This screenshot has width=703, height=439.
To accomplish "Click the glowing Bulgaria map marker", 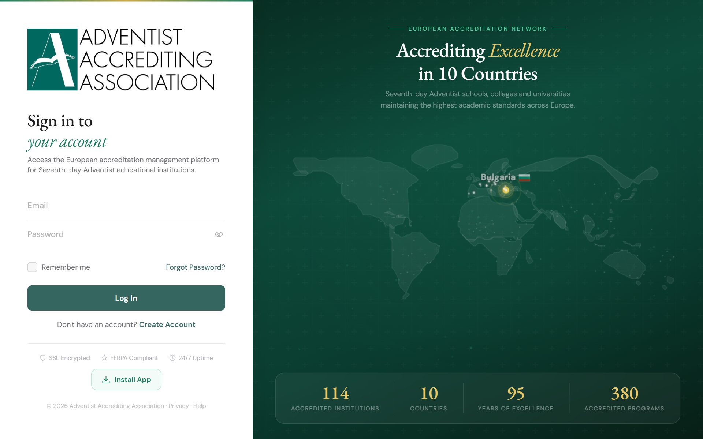I will click(506, 190).
